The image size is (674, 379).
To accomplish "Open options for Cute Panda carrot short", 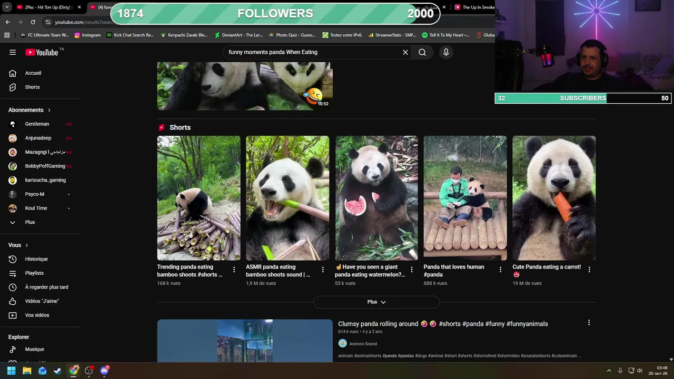I will (x=589, y=270).
